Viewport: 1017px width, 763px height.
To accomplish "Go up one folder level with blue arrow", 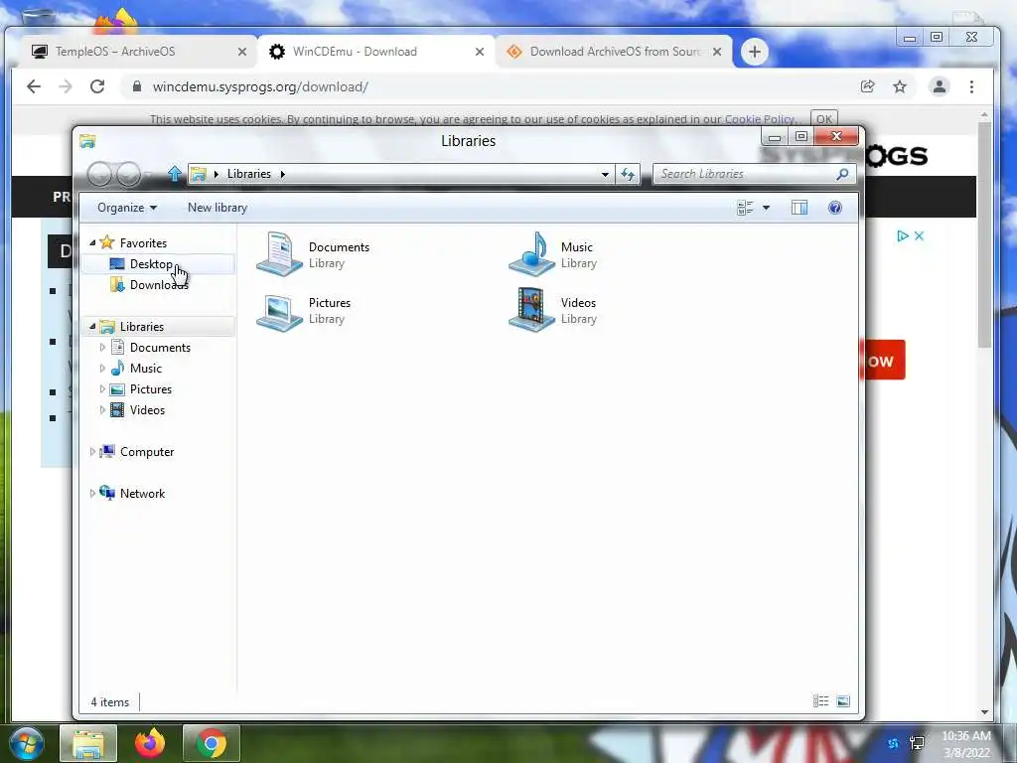I will 175,173.
